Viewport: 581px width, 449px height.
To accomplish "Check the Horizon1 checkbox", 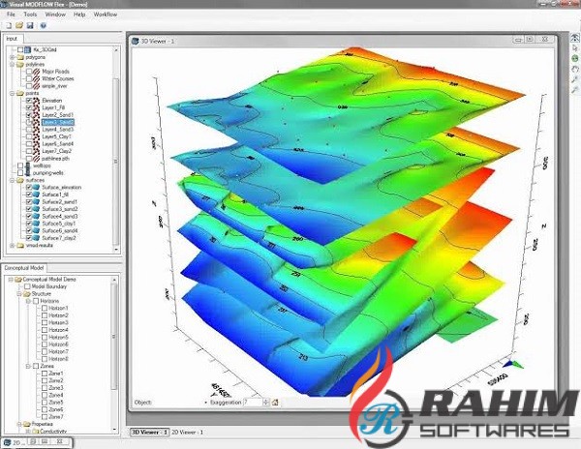I will 45,308.
